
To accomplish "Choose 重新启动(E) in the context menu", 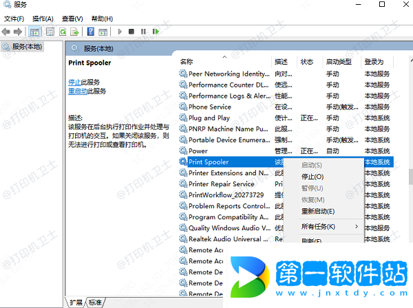I will pyautogui.click(x=318, y=212).
